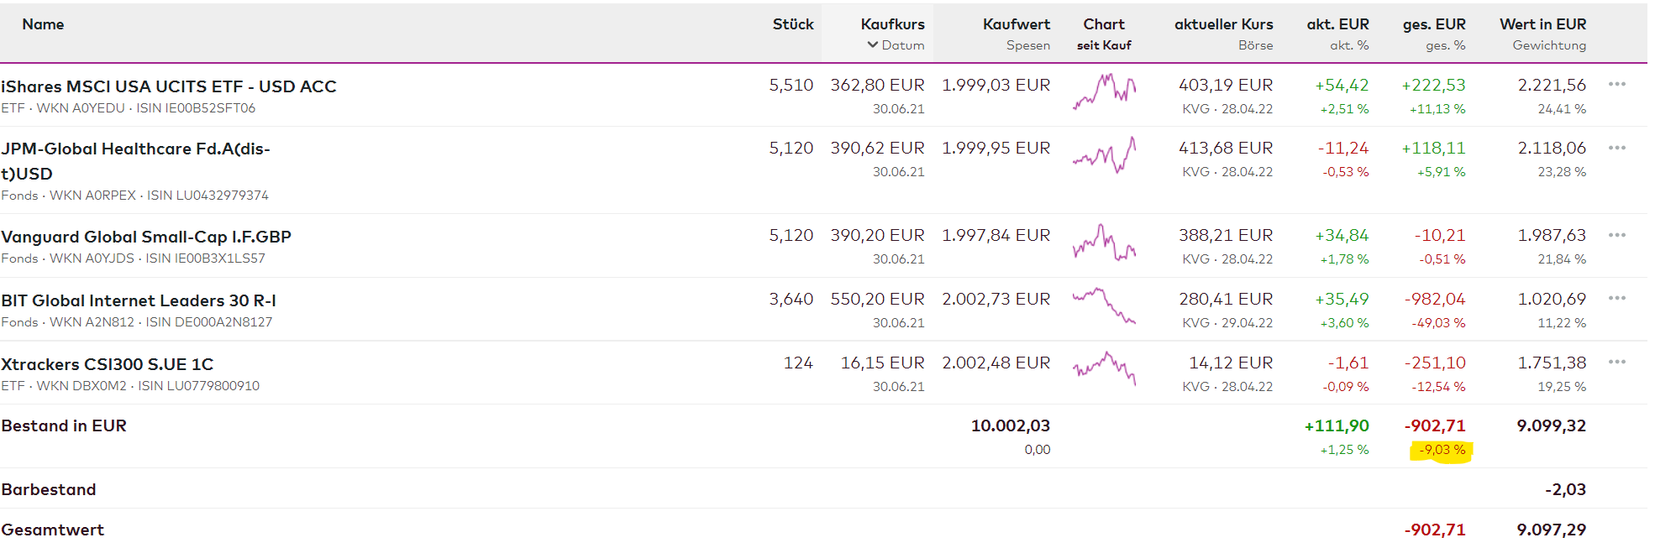Open three-dot menu for Xtrackers CSI300
This screenshot has width=1655, height=548.
click(x=1616, y=363)
